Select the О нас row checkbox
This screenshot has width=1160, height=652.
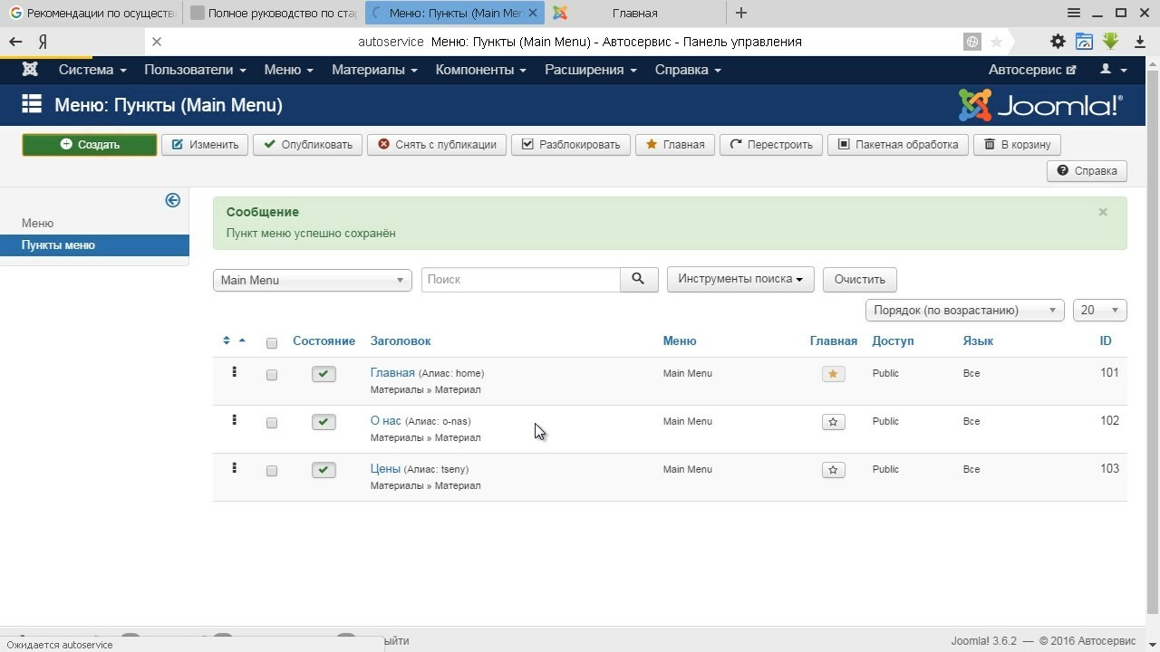tap(272, 423)
